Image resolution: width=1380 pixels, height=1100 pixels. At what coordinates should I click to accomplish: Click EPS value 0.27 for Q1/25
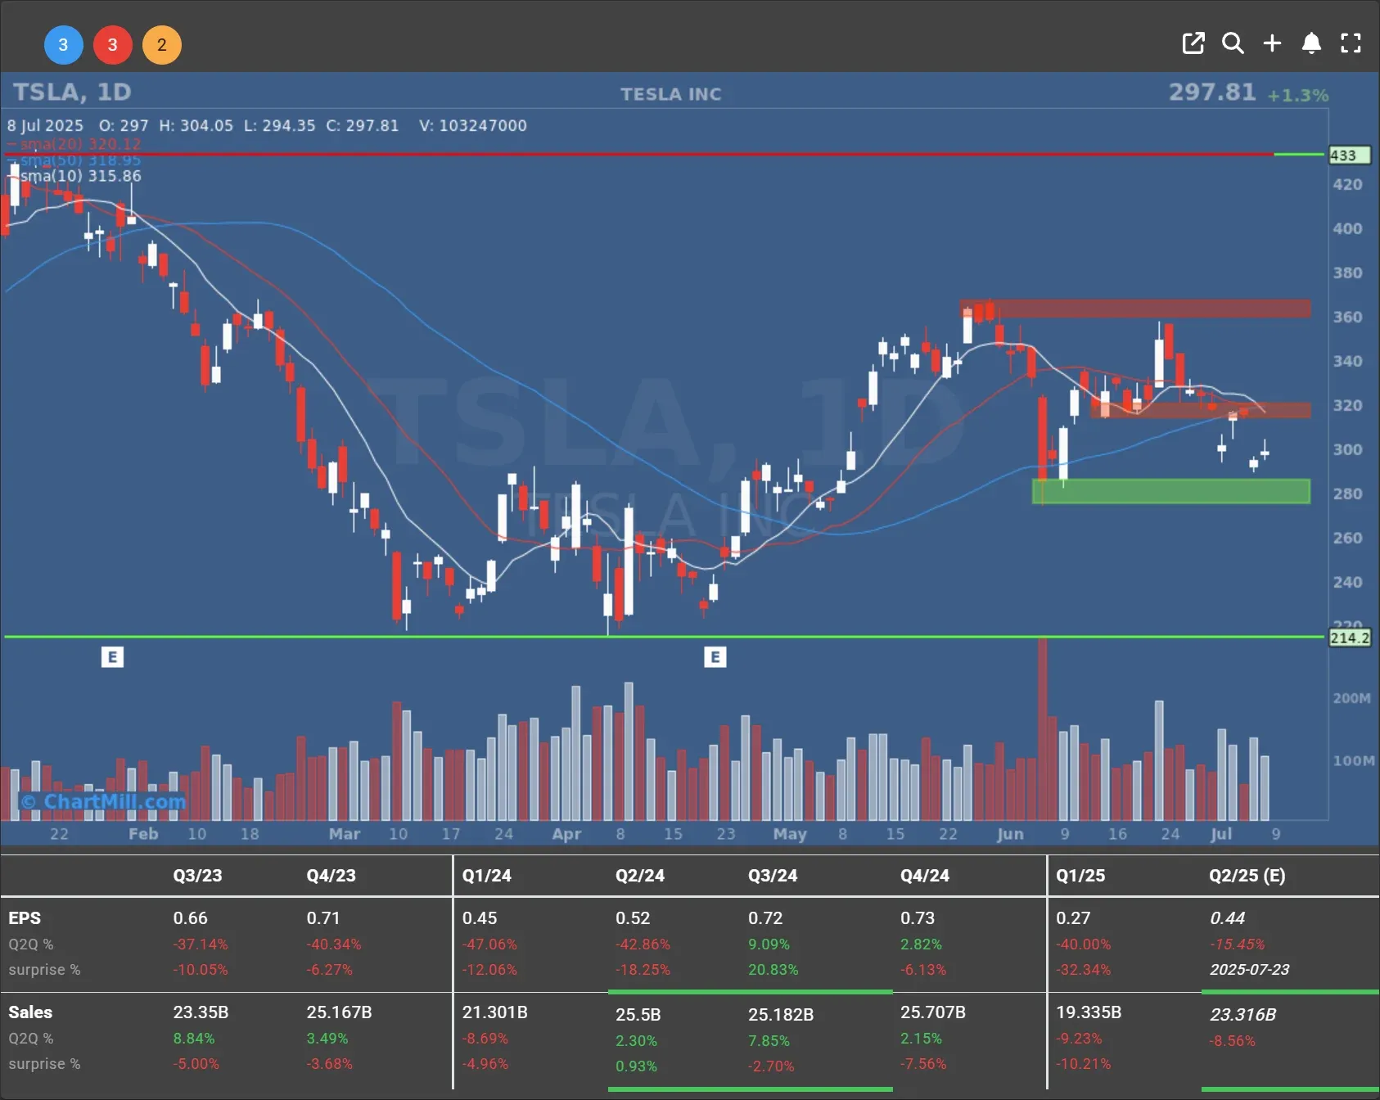pyautogui.click(x=1073, y=918)
